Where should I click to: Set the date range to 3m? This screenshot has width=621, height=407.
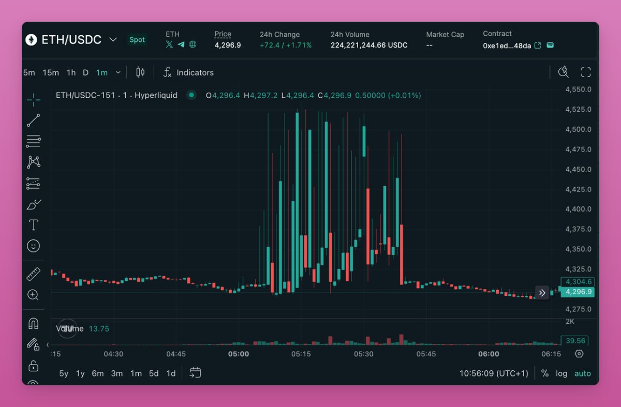117,373
